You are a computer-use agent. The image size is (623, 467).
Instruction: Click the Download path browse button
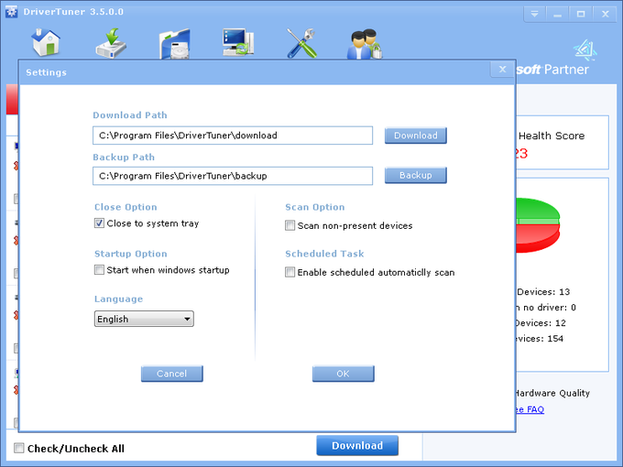pos(416,136)
